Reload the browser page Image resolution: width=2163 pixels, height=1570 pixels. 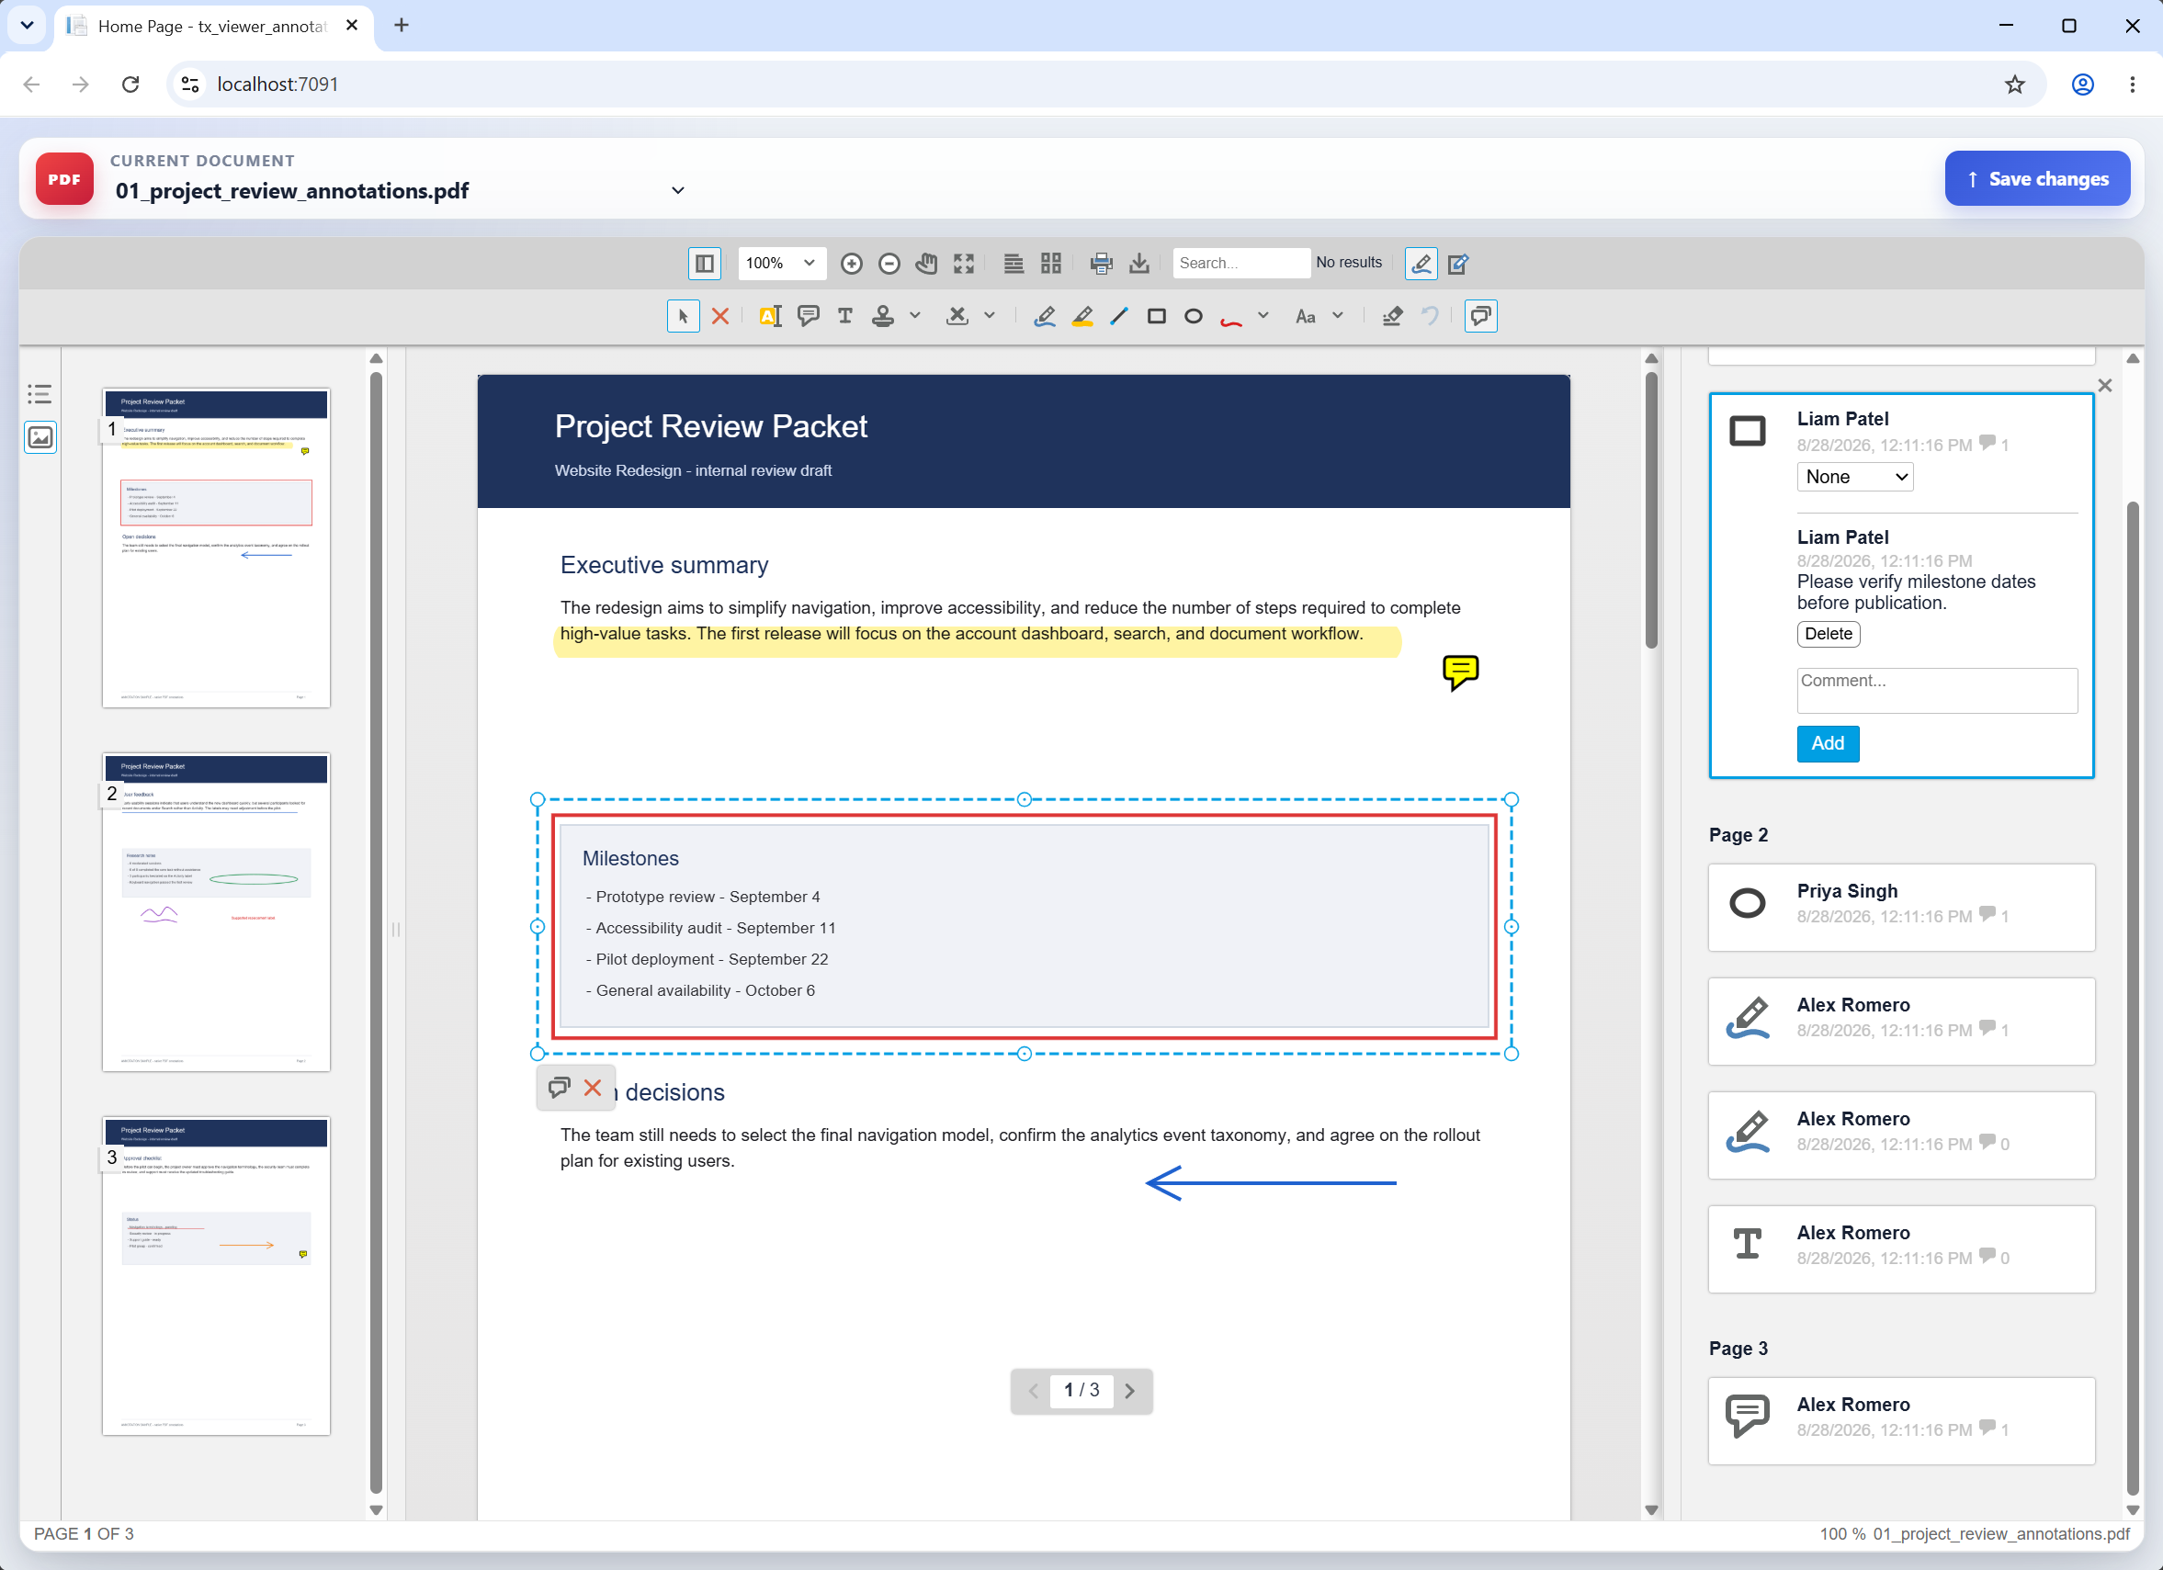pos(130,84)
